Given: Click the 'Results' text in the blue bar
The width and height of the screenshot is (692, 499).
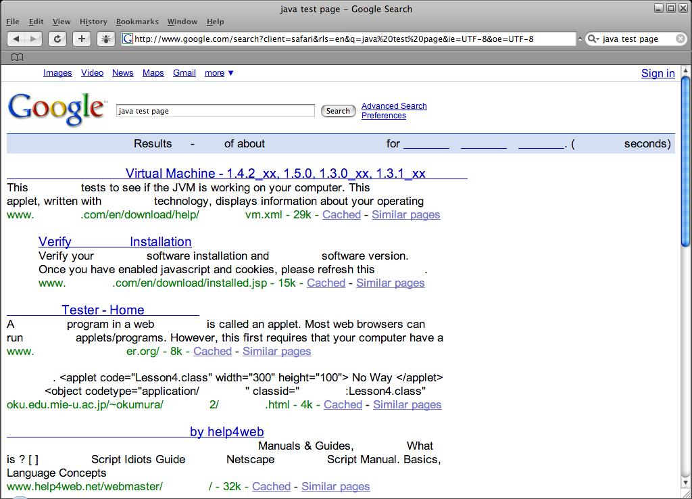Looking at the screenshot, I should click(x=153, y=143).
